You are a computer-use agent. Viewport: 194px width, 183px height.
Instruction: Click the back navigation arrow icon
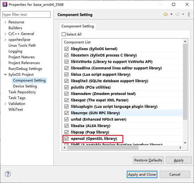pos(166,14)
